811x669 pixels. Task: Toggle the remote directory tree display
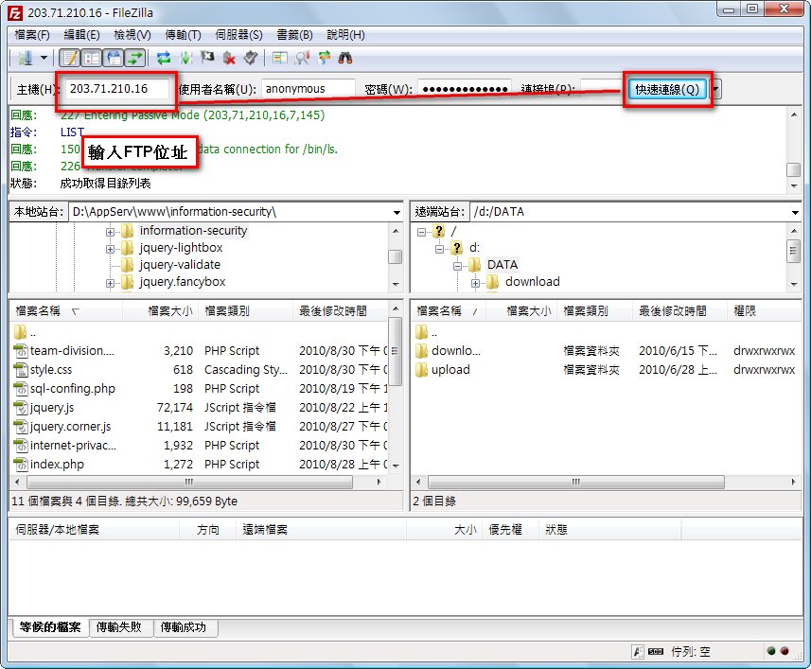pyautogui.click(x=114, y=58)
